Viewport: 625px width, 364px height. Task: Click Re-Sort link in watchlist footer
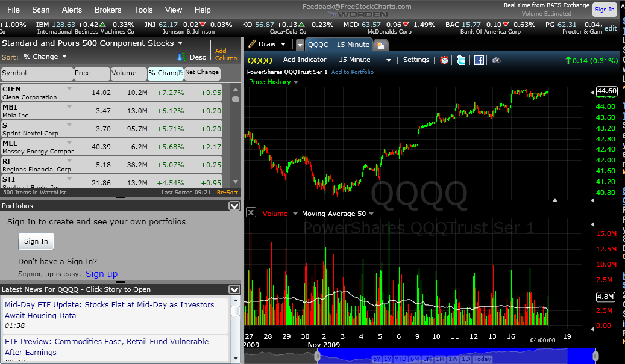(227, 192)
